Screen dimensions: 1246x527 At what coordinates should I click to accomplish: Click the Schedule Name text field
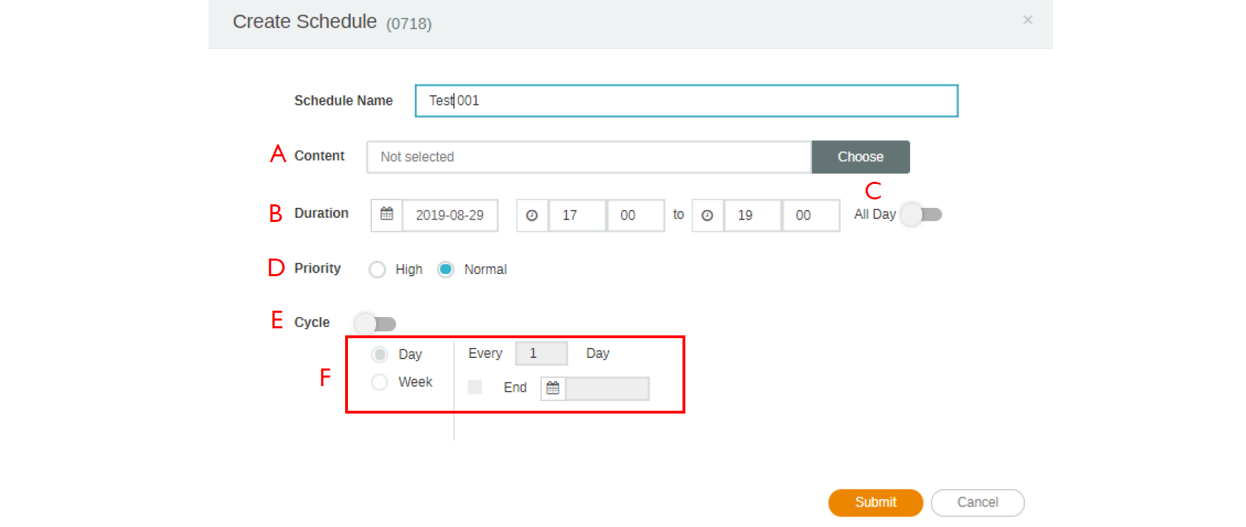tap(686, 101)
